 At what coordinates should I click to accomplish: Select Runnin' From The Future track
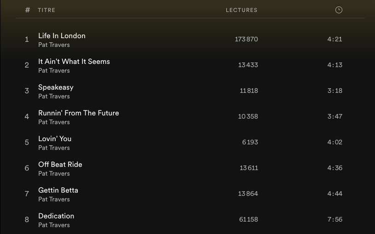(x=79, y=113)
